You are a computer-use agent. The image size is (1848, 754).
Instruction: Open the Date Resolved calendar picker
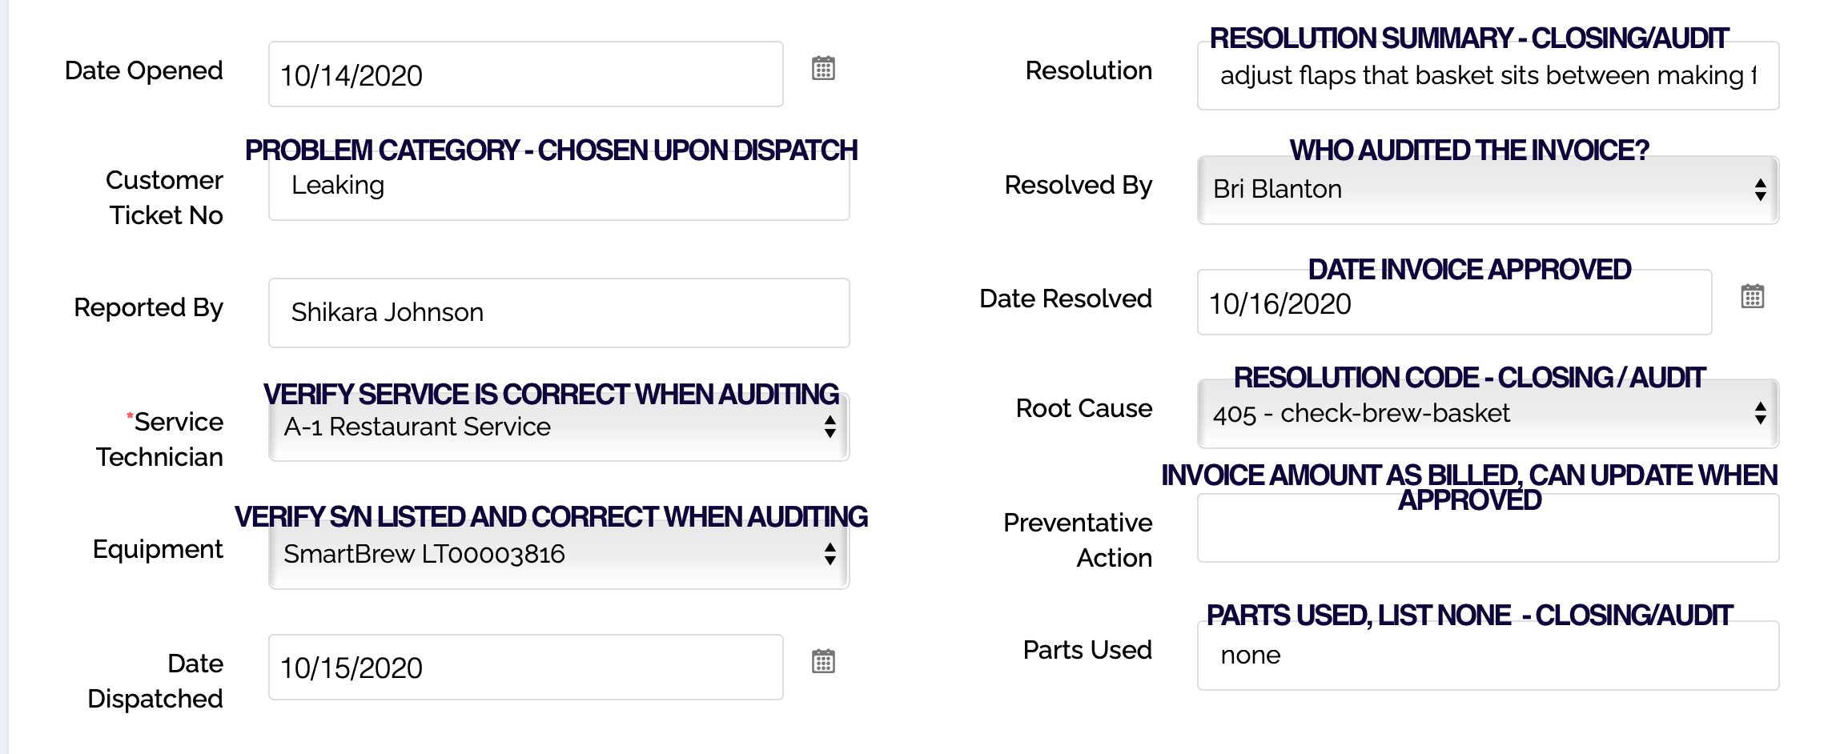(1752, 297)
